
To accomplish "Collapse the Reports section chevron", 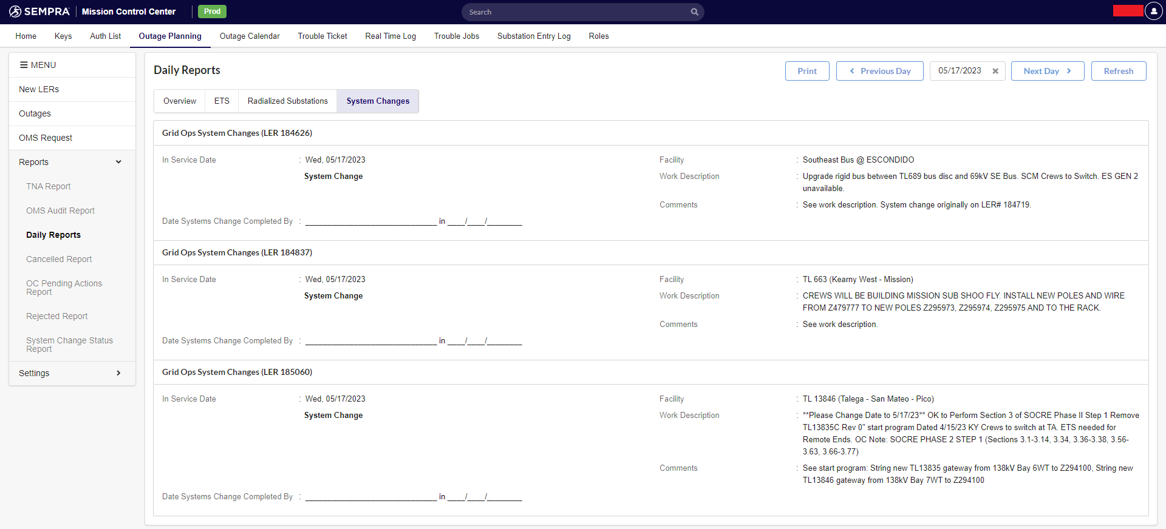I will 118,162.
